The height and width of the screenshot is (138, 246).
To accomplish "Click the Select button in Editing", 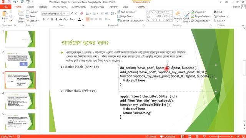I will coord(219,21).
